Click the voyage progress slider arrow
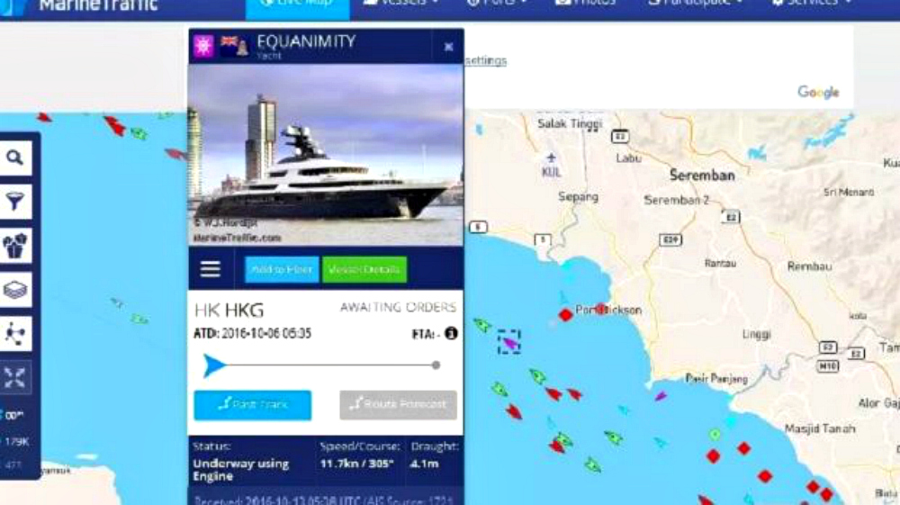 pos(214,365)
